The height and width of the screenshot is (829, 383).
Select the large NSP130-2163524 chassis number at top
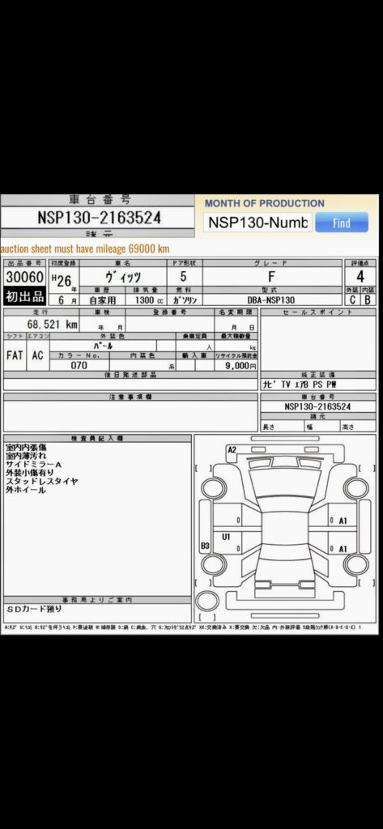[99, 218]
